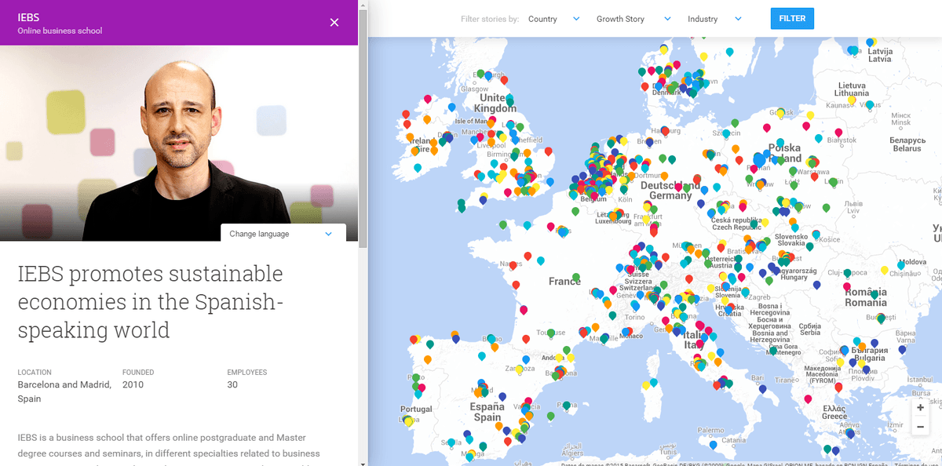Open the Change language dropdown
Viewport: 942px width, 466px height.
tap(283, 234)
